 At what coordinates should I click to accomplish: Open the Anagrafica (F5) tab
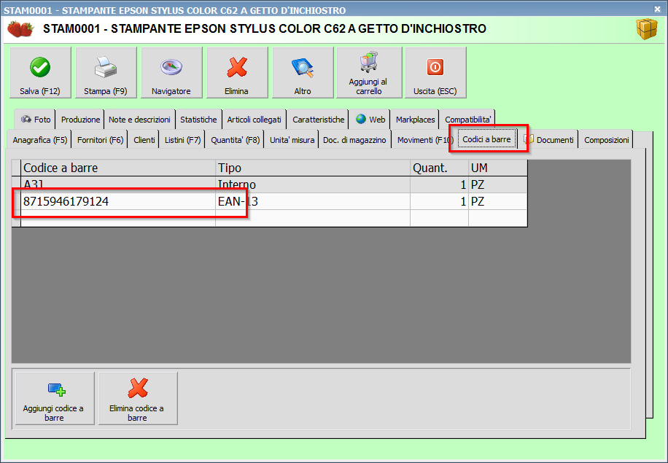coord(39,140)
